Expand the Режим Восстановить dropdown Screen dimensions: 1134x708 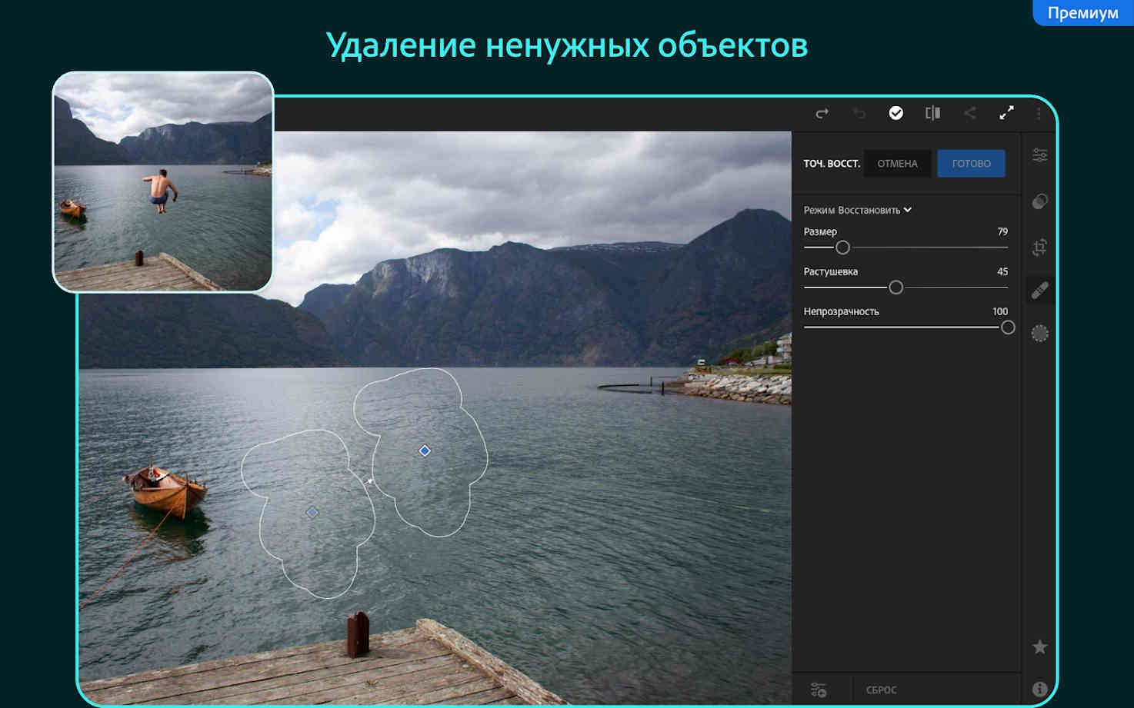click(857, 210)
